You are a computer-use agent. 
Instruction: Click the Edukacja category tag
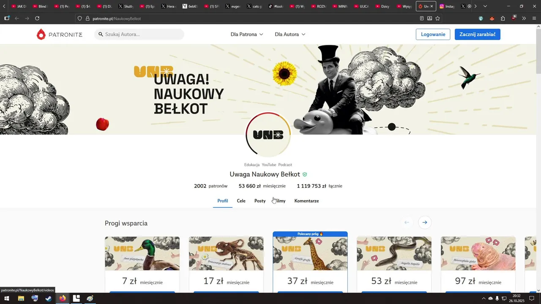point(252,165)
